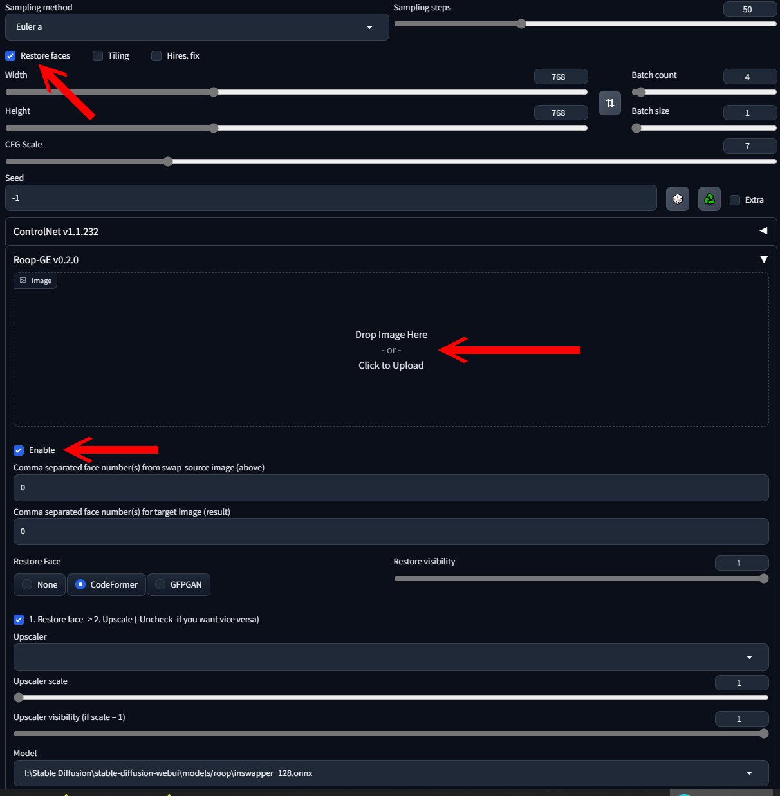
Task: Click the Drop Image Here upload area
Action: point(391,350)
